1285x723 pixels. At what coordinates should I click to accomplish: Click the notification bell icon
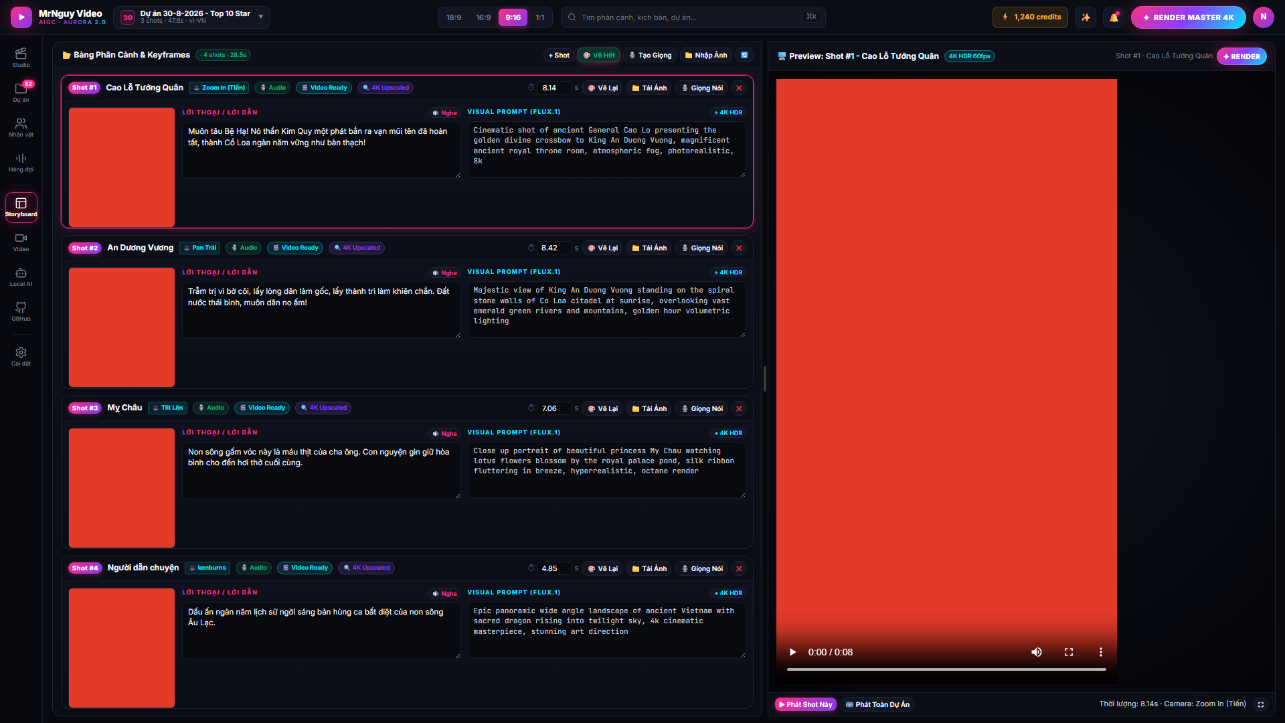pos(1114,17)
